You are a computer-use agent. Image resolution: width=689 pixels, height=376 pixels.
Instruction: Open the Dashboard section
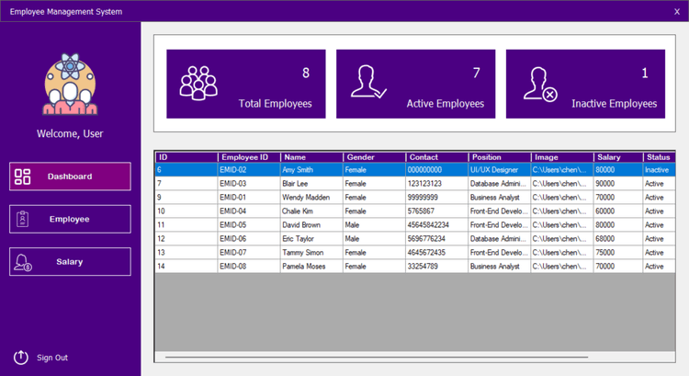[70, 177]
